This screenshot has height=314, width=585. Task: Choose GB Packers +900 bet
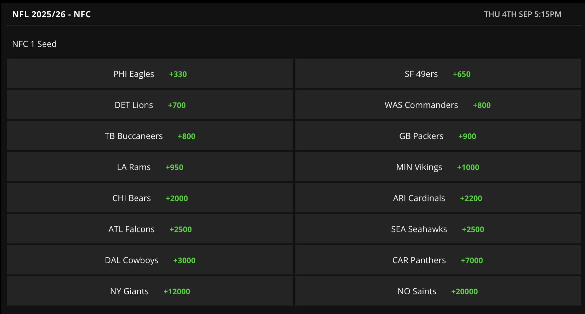[438, 136]
